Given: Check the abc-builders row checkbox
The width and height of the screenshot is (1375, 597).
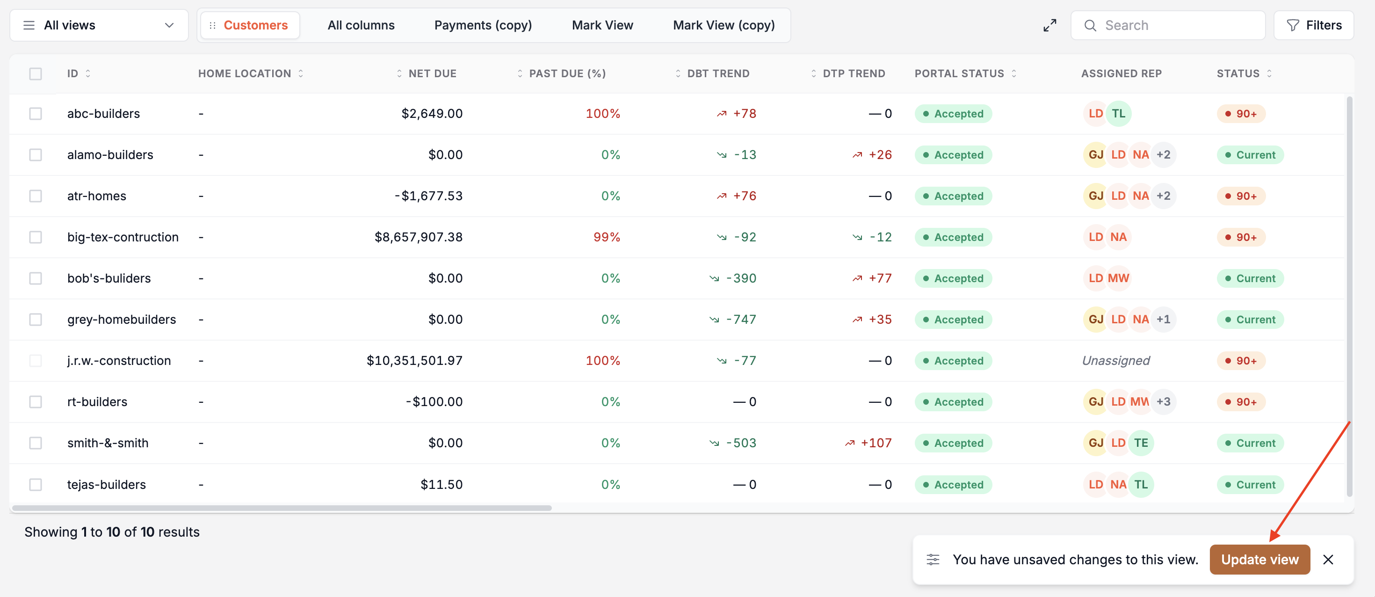Looking at the screenshot, I should click(35, 113).
